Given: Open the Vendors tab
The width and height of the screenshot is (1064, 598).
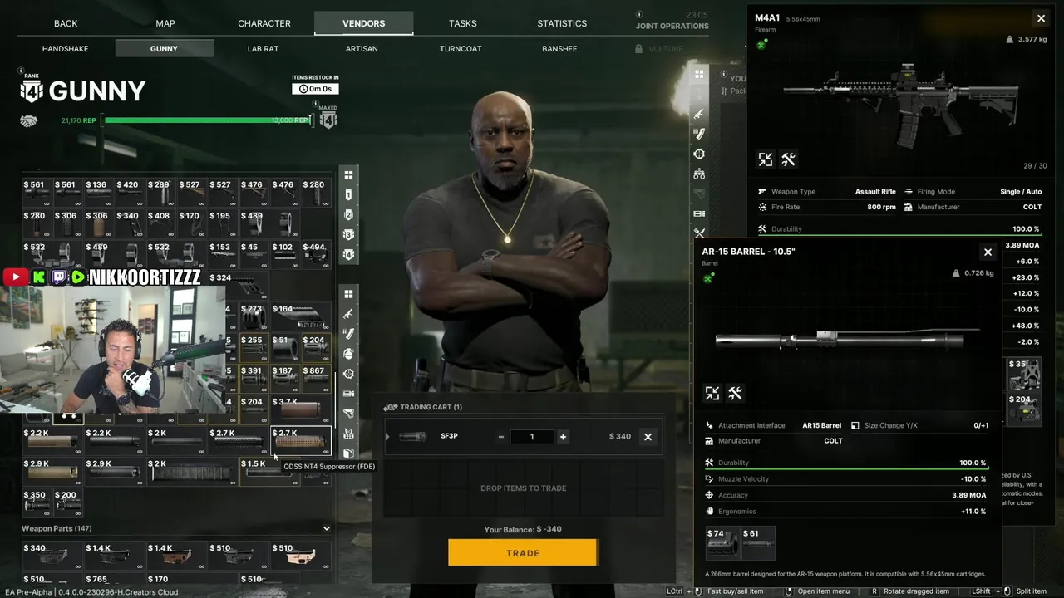Looking at the screenshot, I should pos(363,23).
